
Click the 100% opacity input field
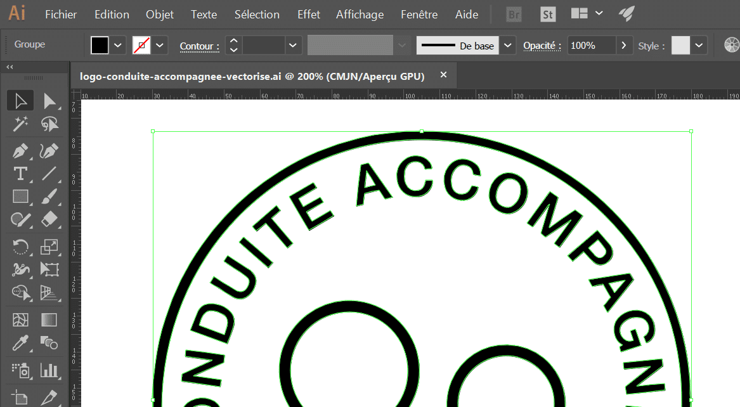pos(592,46)
